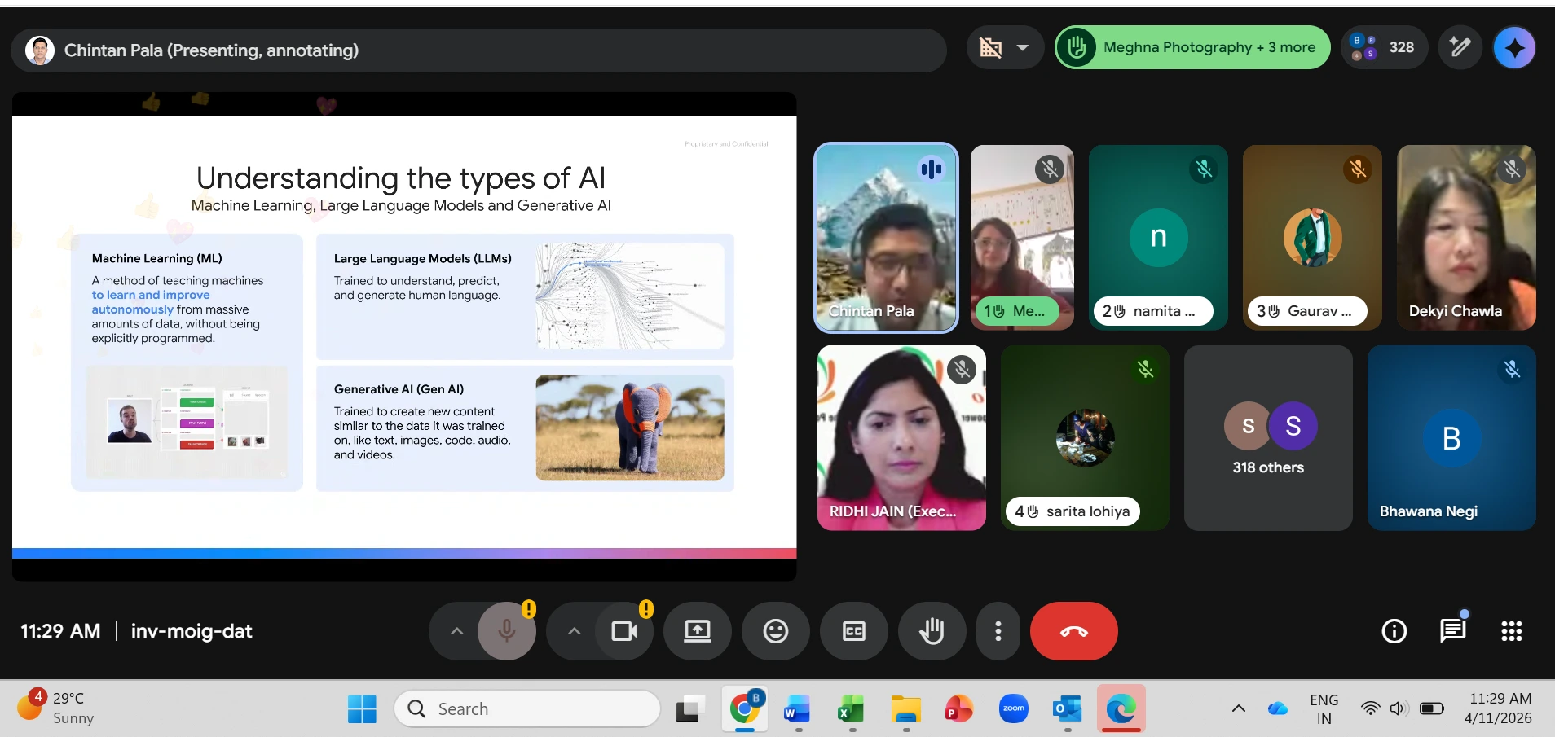Toggle the camera on or off
This screenshot has height=737, width=1555.
pos(624,631)
